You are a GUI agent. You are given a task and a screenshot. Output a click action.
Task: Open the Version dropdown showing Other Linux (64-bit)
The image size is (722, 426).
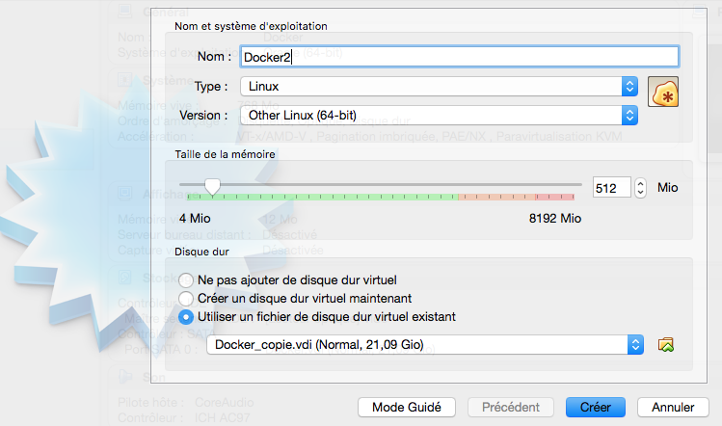click(439, 116)
